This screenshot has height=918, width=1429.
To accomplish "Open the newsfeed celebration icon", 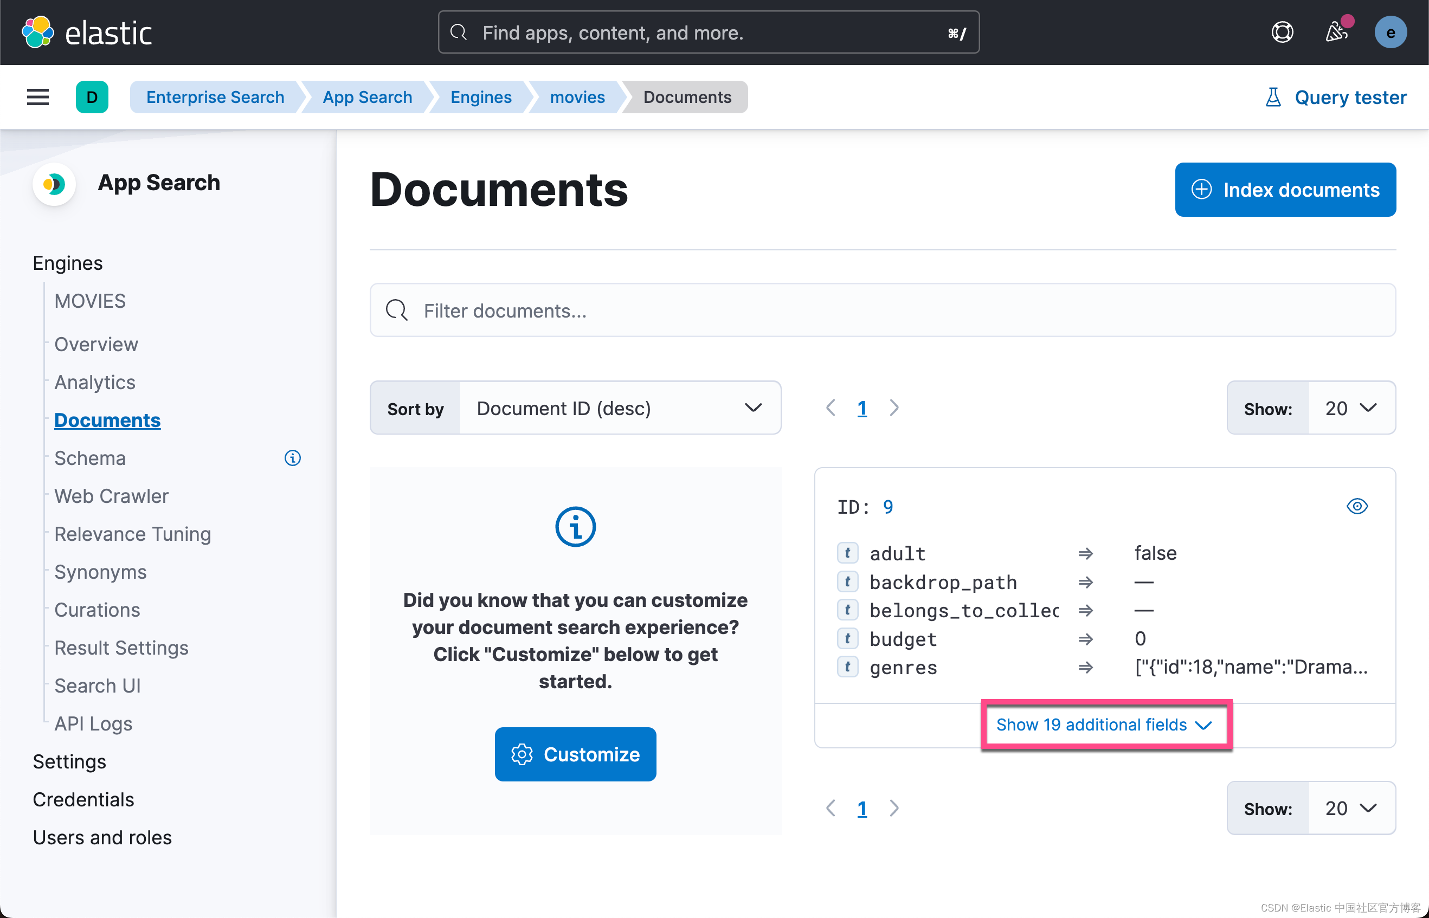I will [1337, 32].
